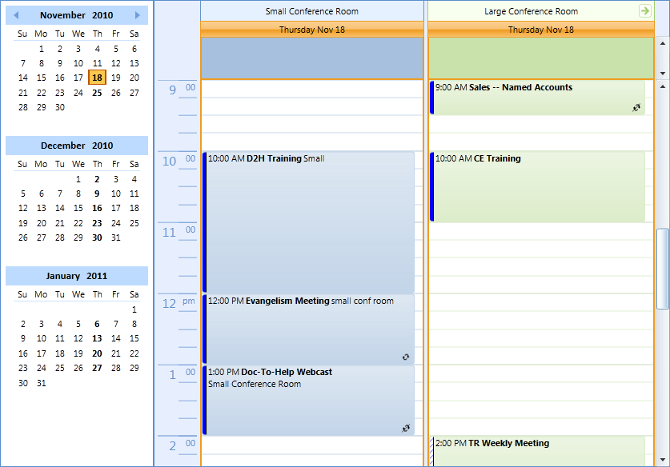The height and width of the screenshot is (467, 670).
Task: Click Small Conference Room all-day area
Action: tap(312, 58)
